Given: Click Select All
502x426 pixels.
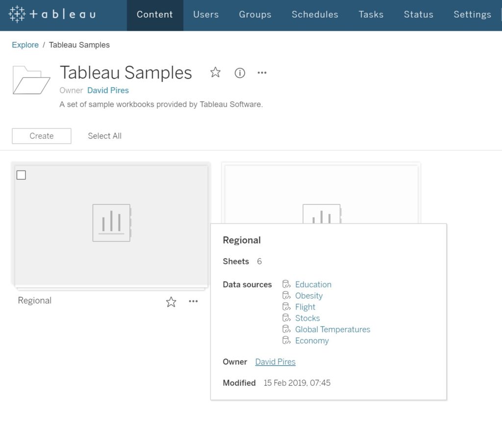Looking at the screenshot, I should click(105, 136).
